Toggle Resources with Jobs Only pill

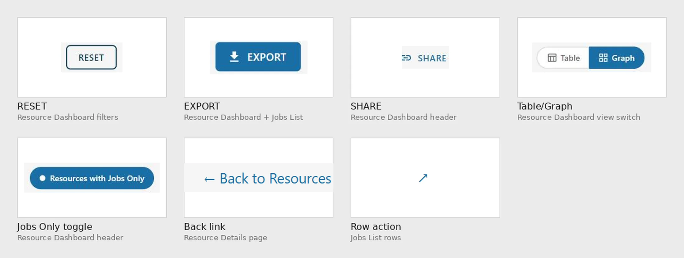click(92, 178)
